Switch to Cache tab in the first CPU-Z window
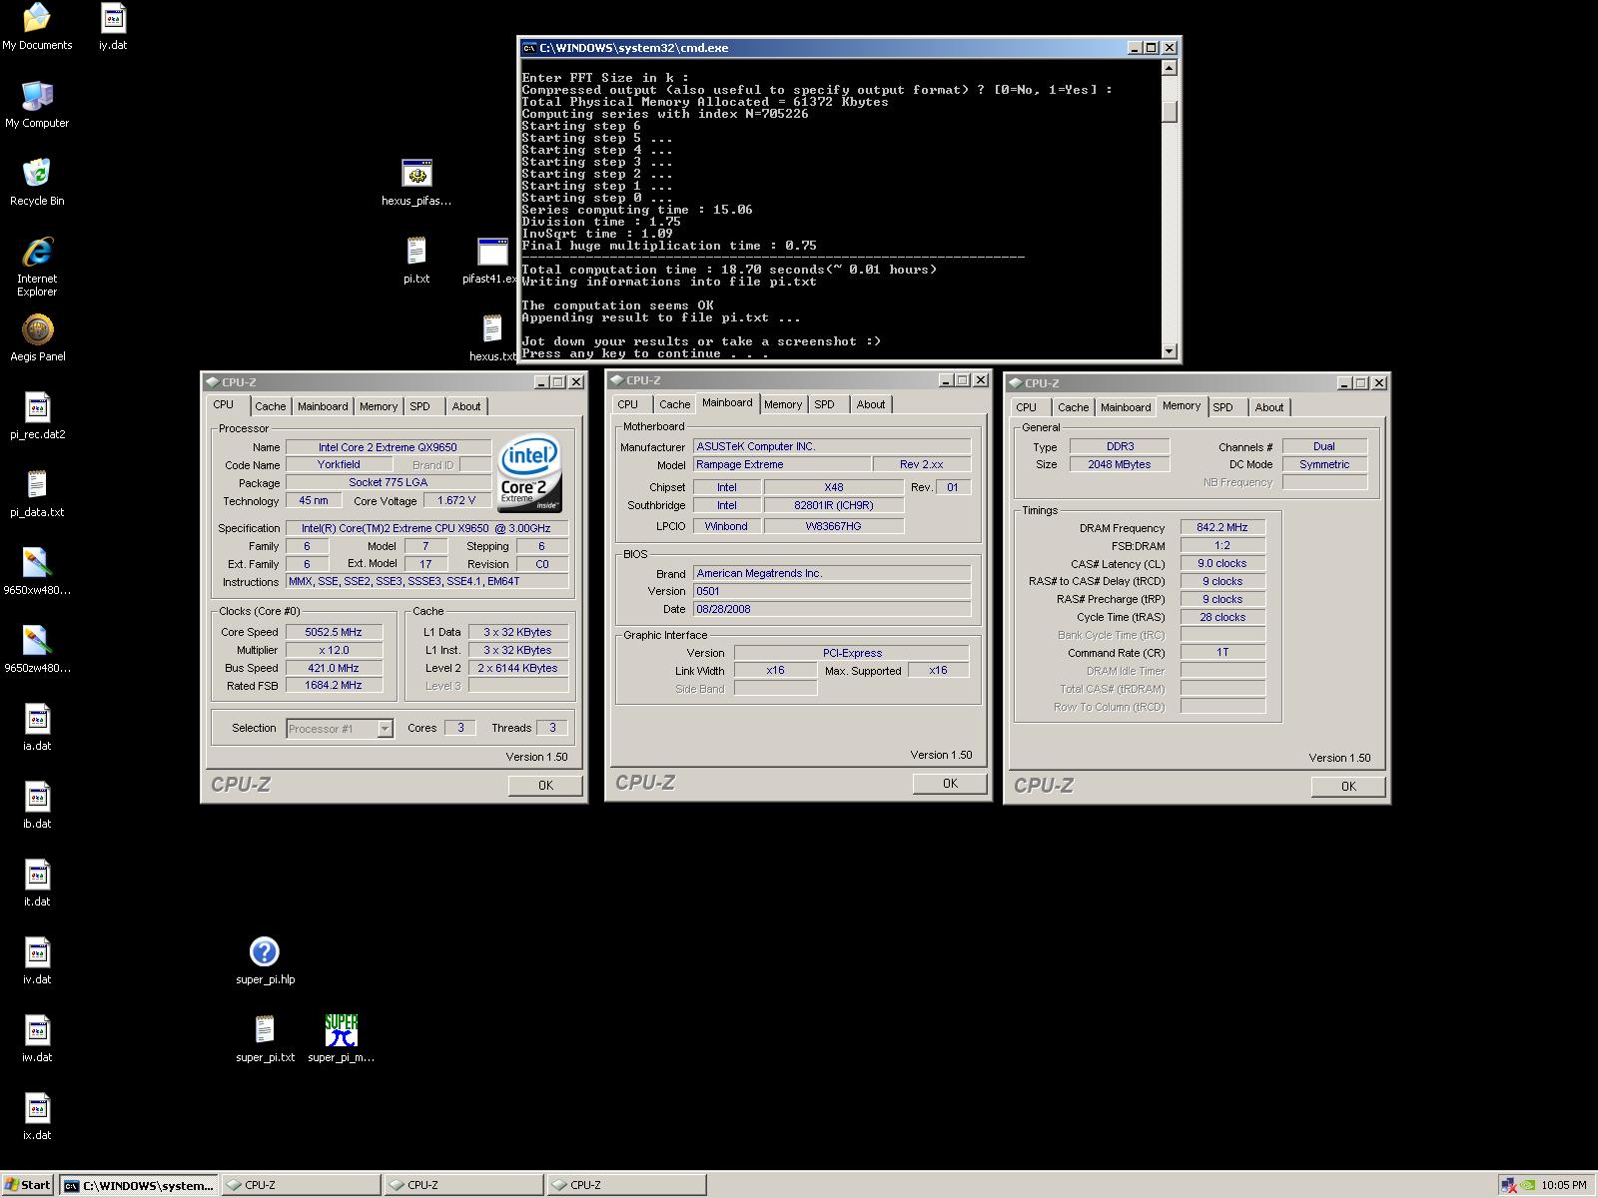The width and height of the screenshot is (1598, 1198). tap(270, 406)
